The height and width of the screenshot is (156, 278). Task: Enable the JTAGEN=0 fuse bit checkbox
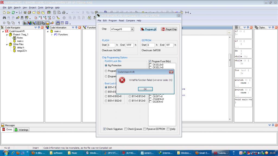point(150,99)
